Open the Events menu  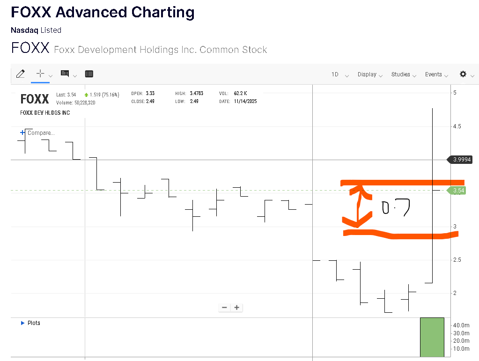pyautogui.click(x=436, y=74)
